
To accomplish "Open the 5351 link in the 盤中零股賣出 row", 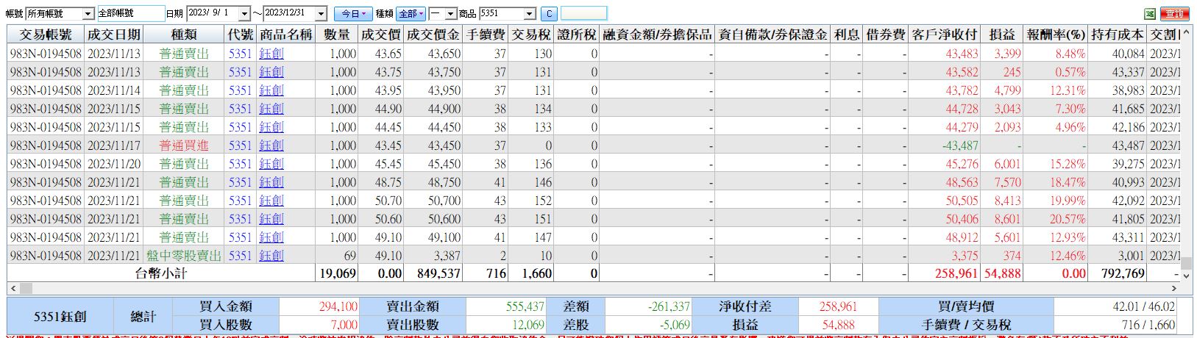I will pos(240,256).
